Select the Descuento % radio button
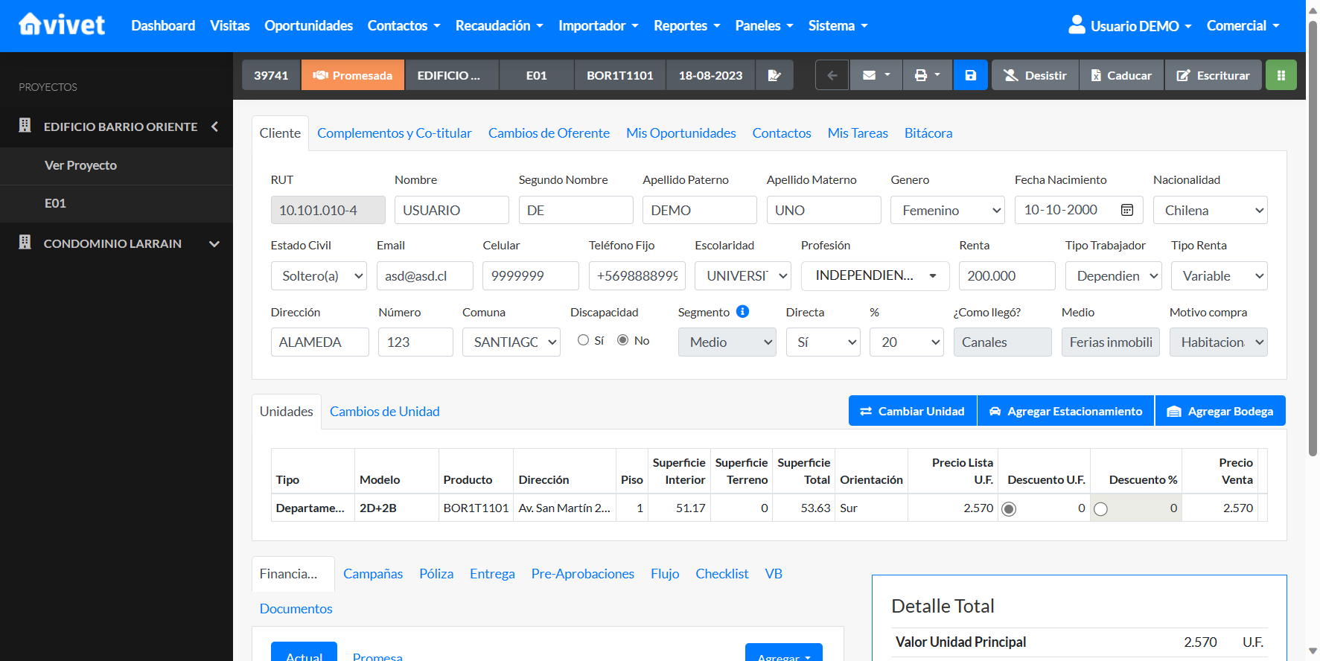Screen dimensions: 1320x661 point(1100,509)
